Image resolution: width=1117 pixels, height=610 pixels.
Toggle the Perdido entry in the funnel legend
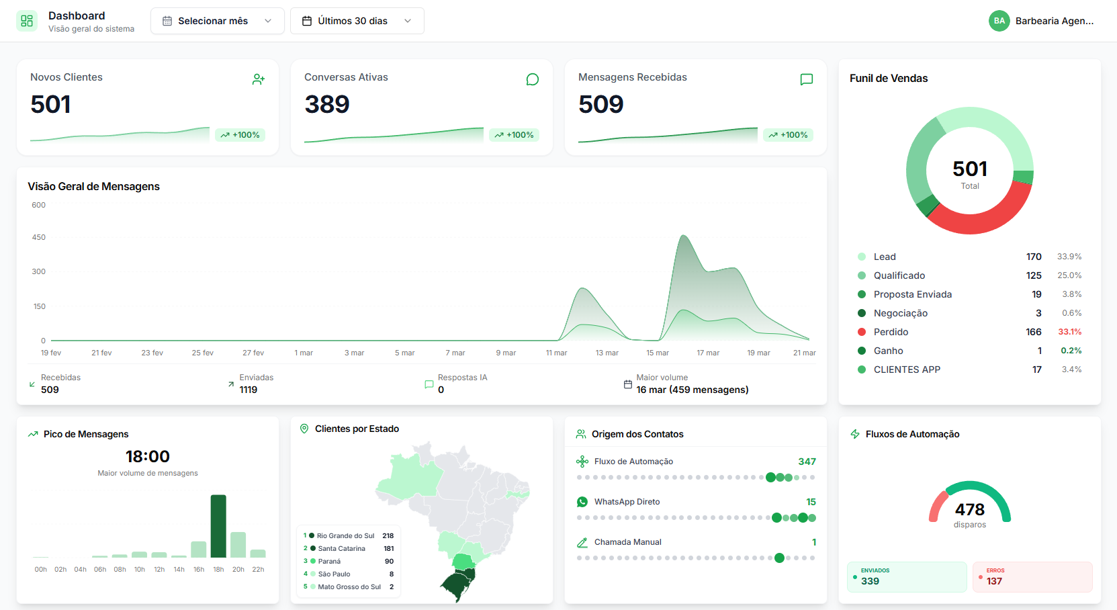pyautogui.click(x=892, y=331)
